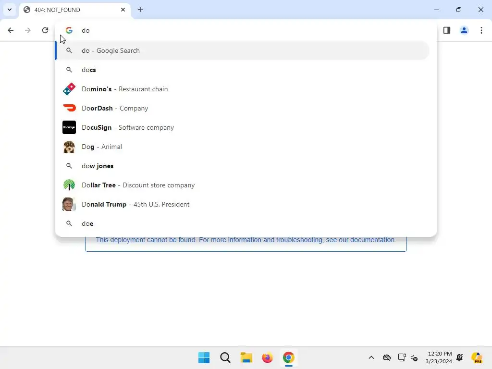Click magnifier icon beside 'docs'

pyautogui.click(x=69, y=70)
